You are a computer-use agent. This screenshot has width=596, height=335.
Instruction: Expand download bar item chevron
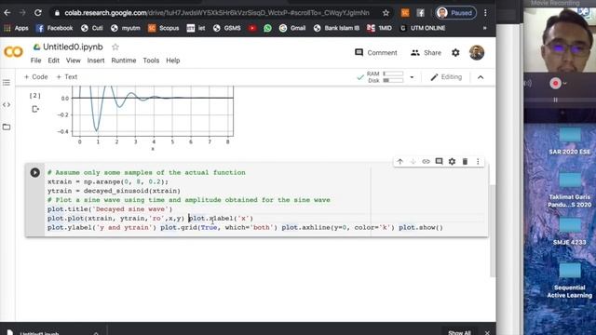[96, 333]
